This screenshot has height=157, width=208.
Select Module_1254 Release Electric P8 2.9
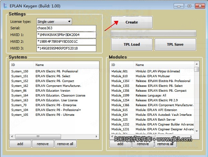coord(152,100)
